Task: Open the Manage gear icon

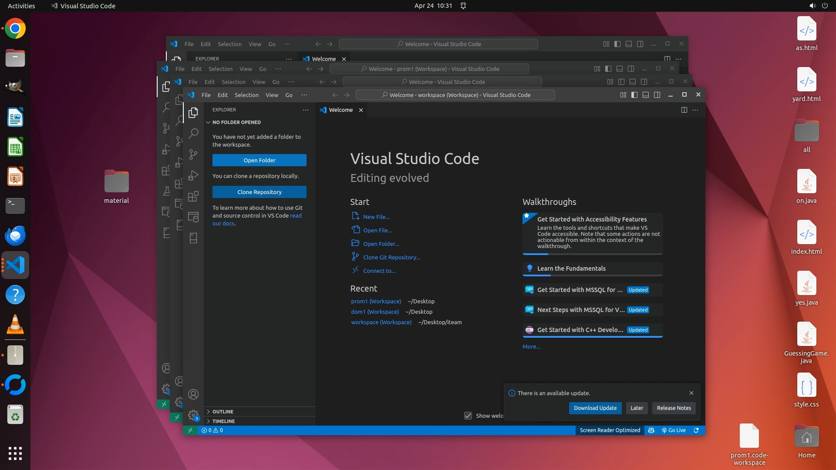Action: [193, 415]
